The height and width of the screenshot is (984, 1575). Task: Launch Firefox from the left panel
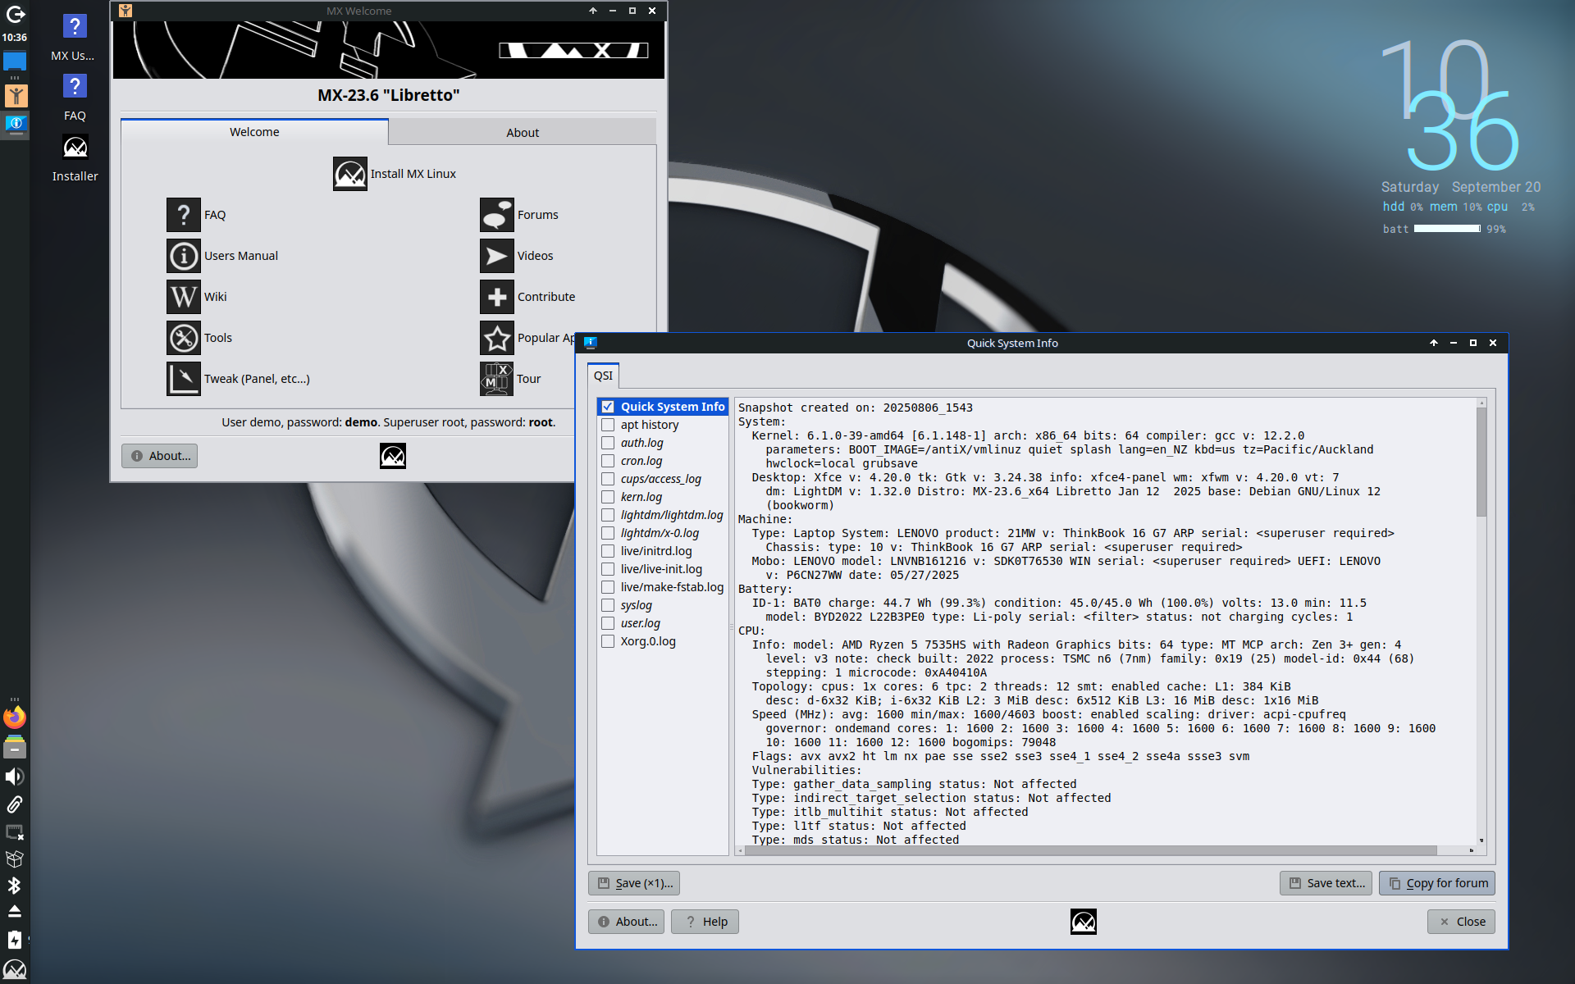point(15,717)
